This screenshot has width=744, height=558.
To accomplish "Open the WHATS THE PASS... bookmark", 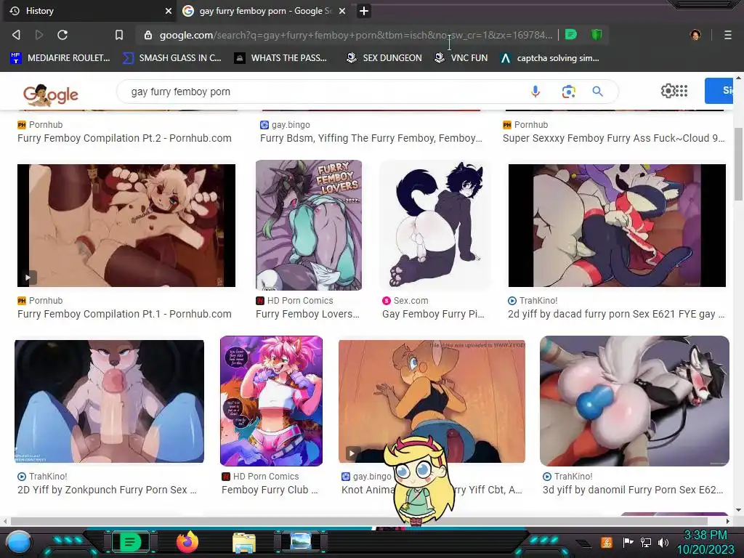I will pyautogui.click(x=280, y=58).
